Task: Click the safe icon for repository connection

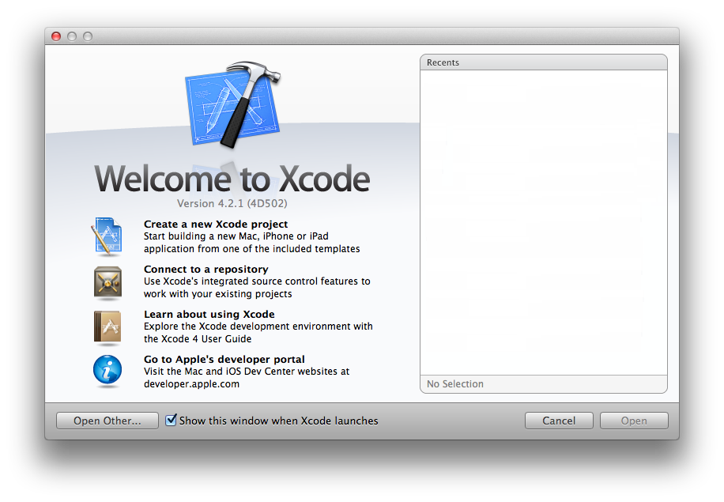Action: click(x=107, y=281)
